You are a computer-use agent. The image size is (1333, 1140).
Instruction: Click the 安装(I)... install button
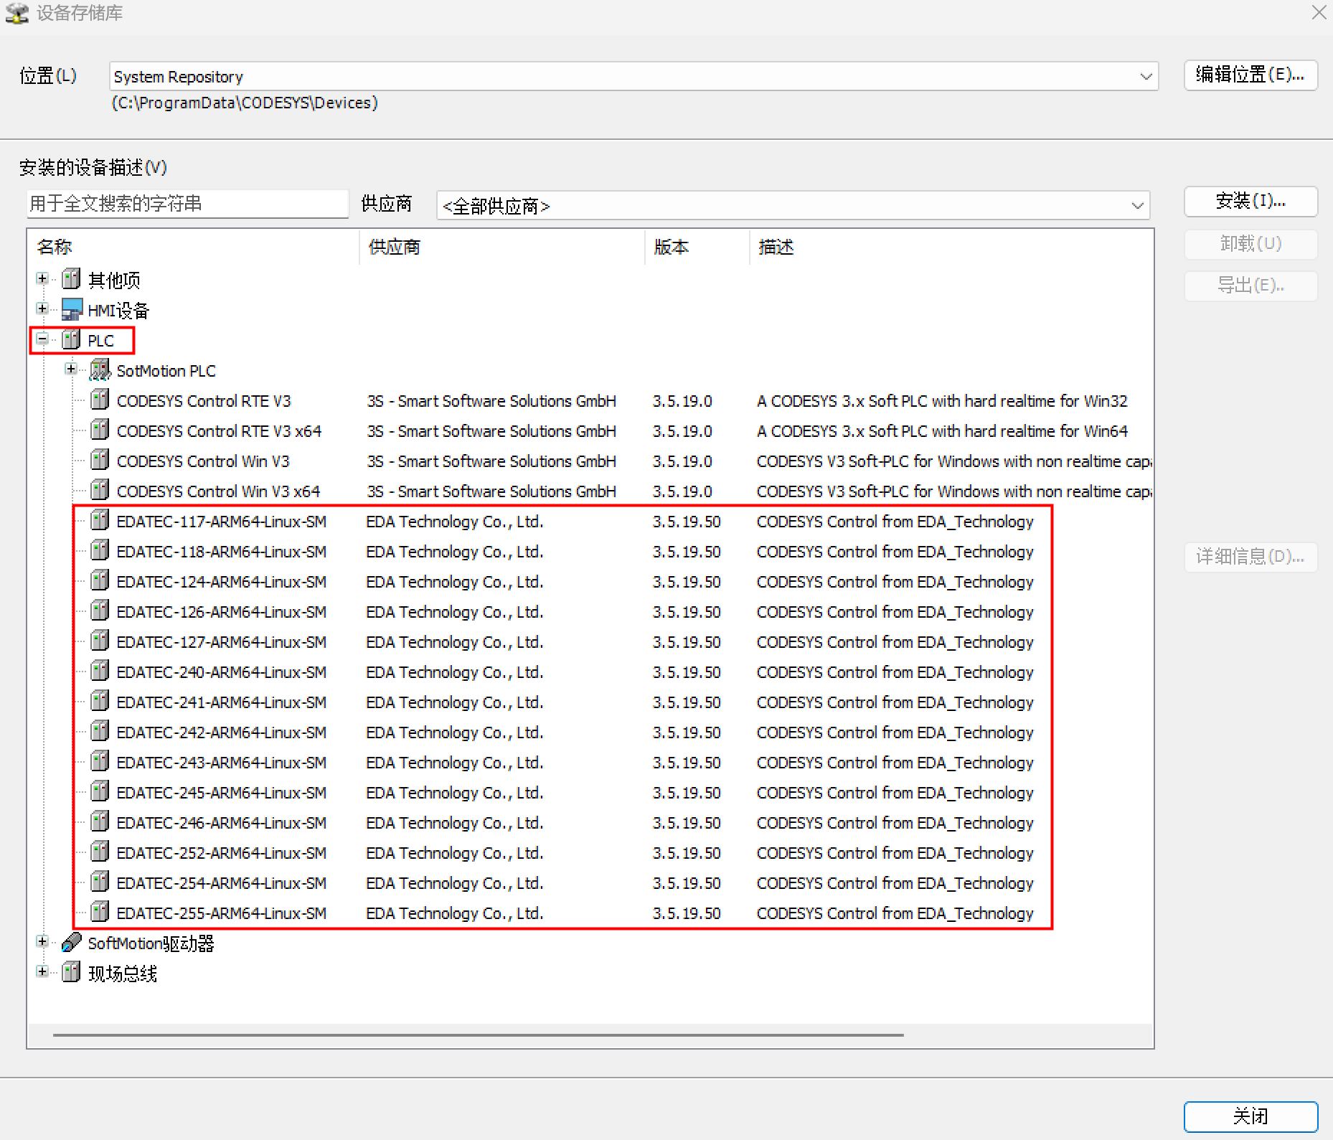click(1250, 202)
